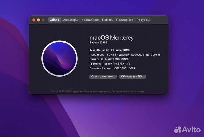Open the Хранилище tab
The width and height of the screenshot is (204, 137).
90,20
